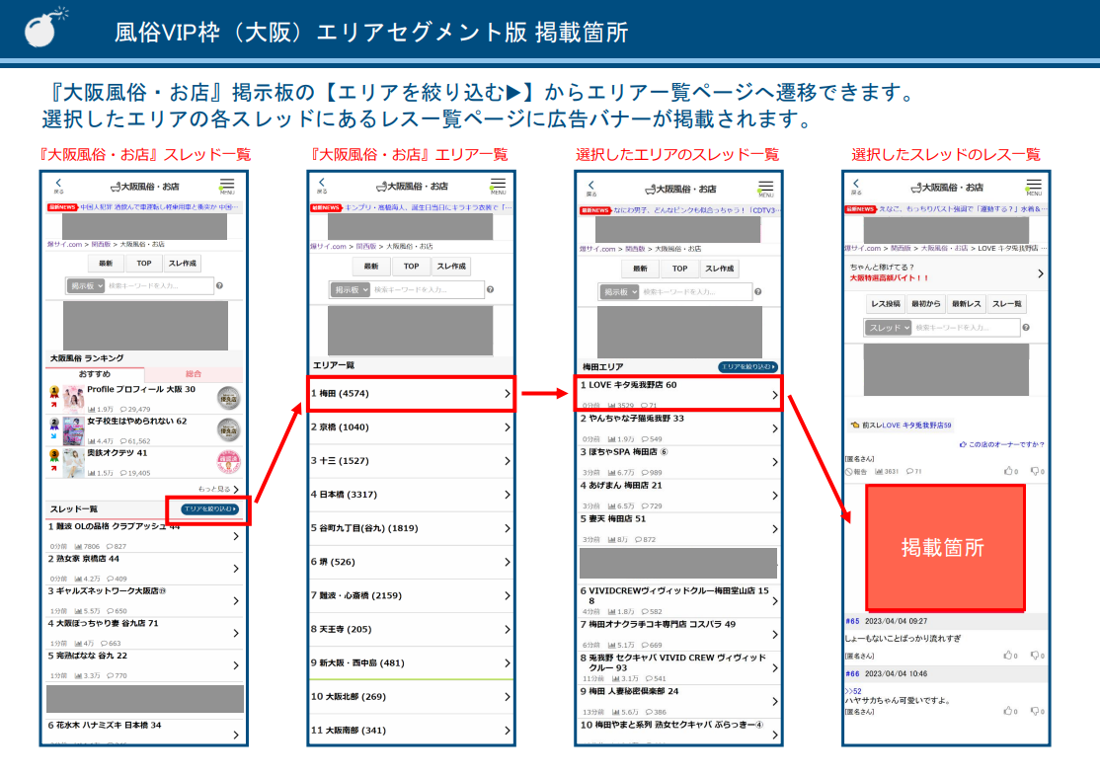Thumbs-down post #66 ハヤサカちゃん
Image resolution: width=1100 pixels, height=776 pixels.
tap(1037, 711)
